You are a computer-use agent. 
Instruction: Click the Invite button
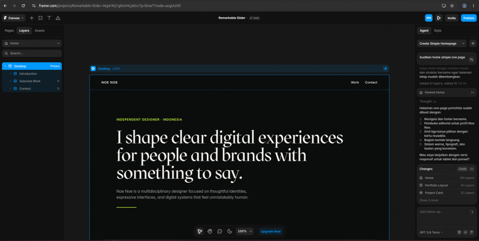[452, 18]
